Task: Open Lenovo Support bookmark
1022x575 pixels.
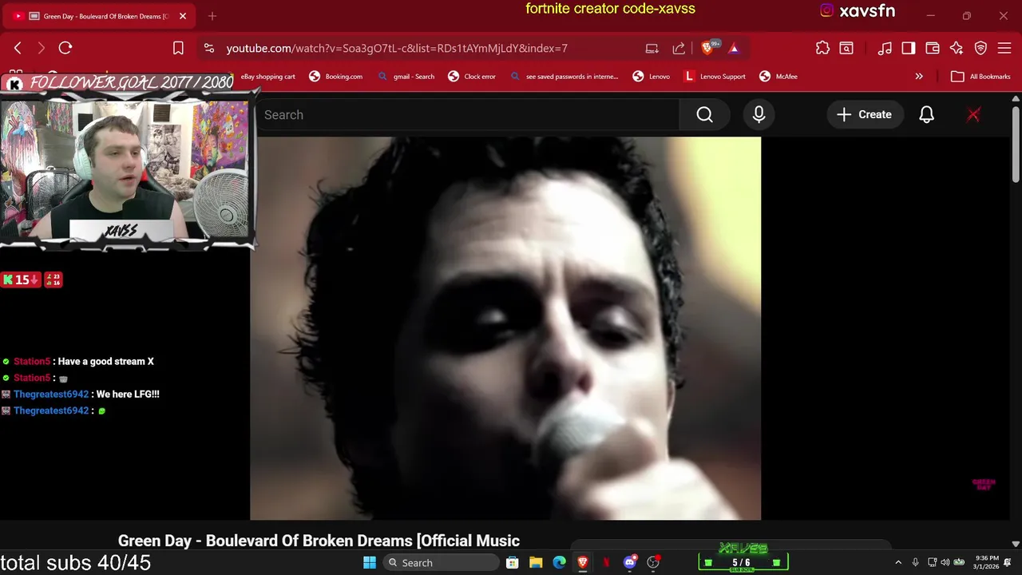Action: tap(715, 77)
